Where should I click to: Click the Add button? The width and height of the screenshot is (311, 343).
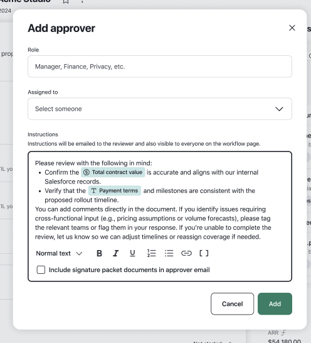point(275,304)
